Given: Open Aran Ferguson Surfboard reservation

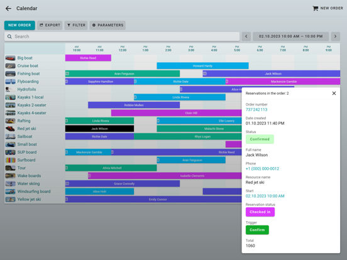Looking at the screenshot, I should 191,160.
